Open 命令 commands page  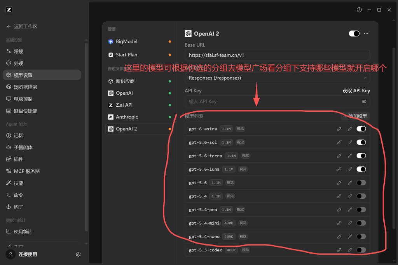(x=42, y=195)
